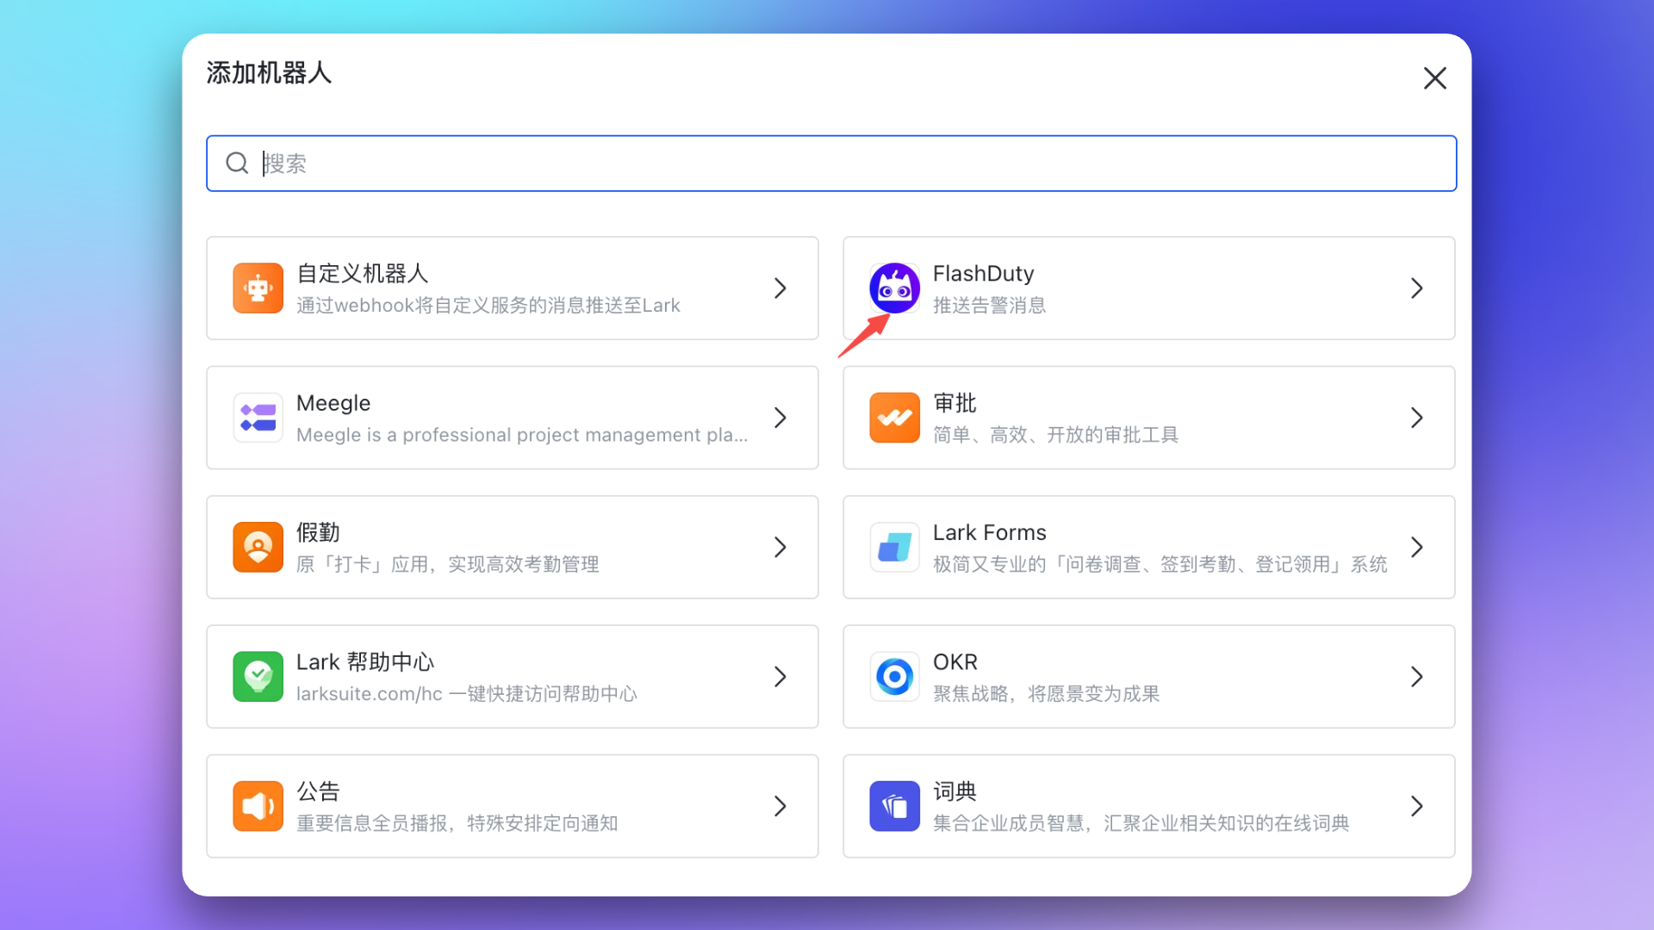Open the Lark Forms bot title
Image resolution: width=1654 pixels, height=930 pixels.
[x=989, y=532]
